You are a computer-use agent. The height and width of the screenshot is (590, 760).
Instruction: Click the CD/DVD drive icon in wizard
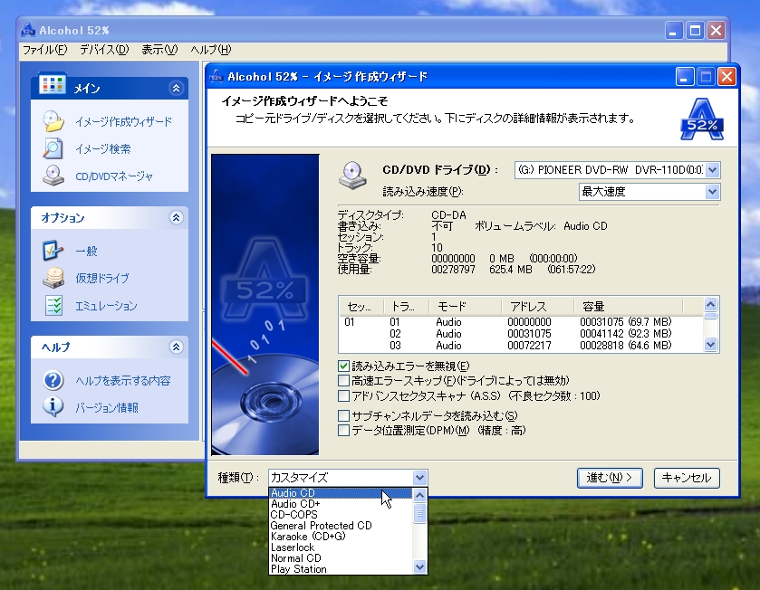pyautogui.click(x=352, y=176)
